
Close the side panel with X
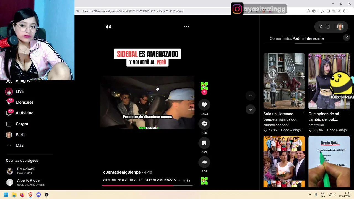(347, 38)
